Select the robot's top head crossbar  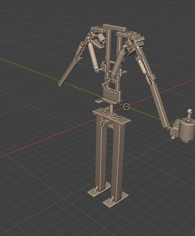[115, 28]
